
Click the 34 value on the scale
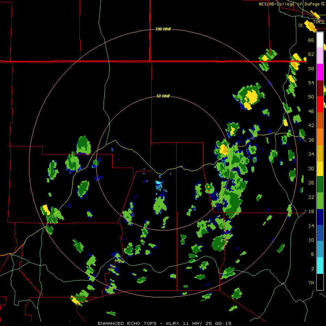click(311, 154)
